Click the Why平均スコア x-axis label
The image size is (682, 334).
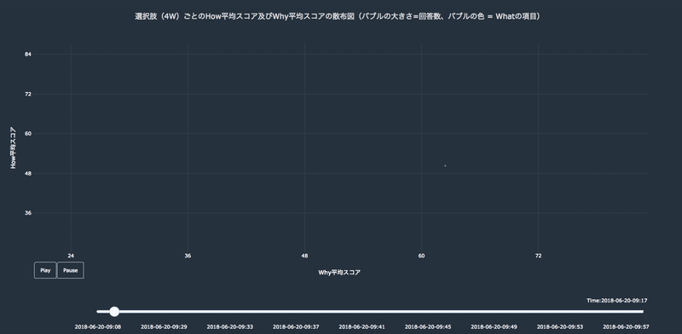(339, 273)
